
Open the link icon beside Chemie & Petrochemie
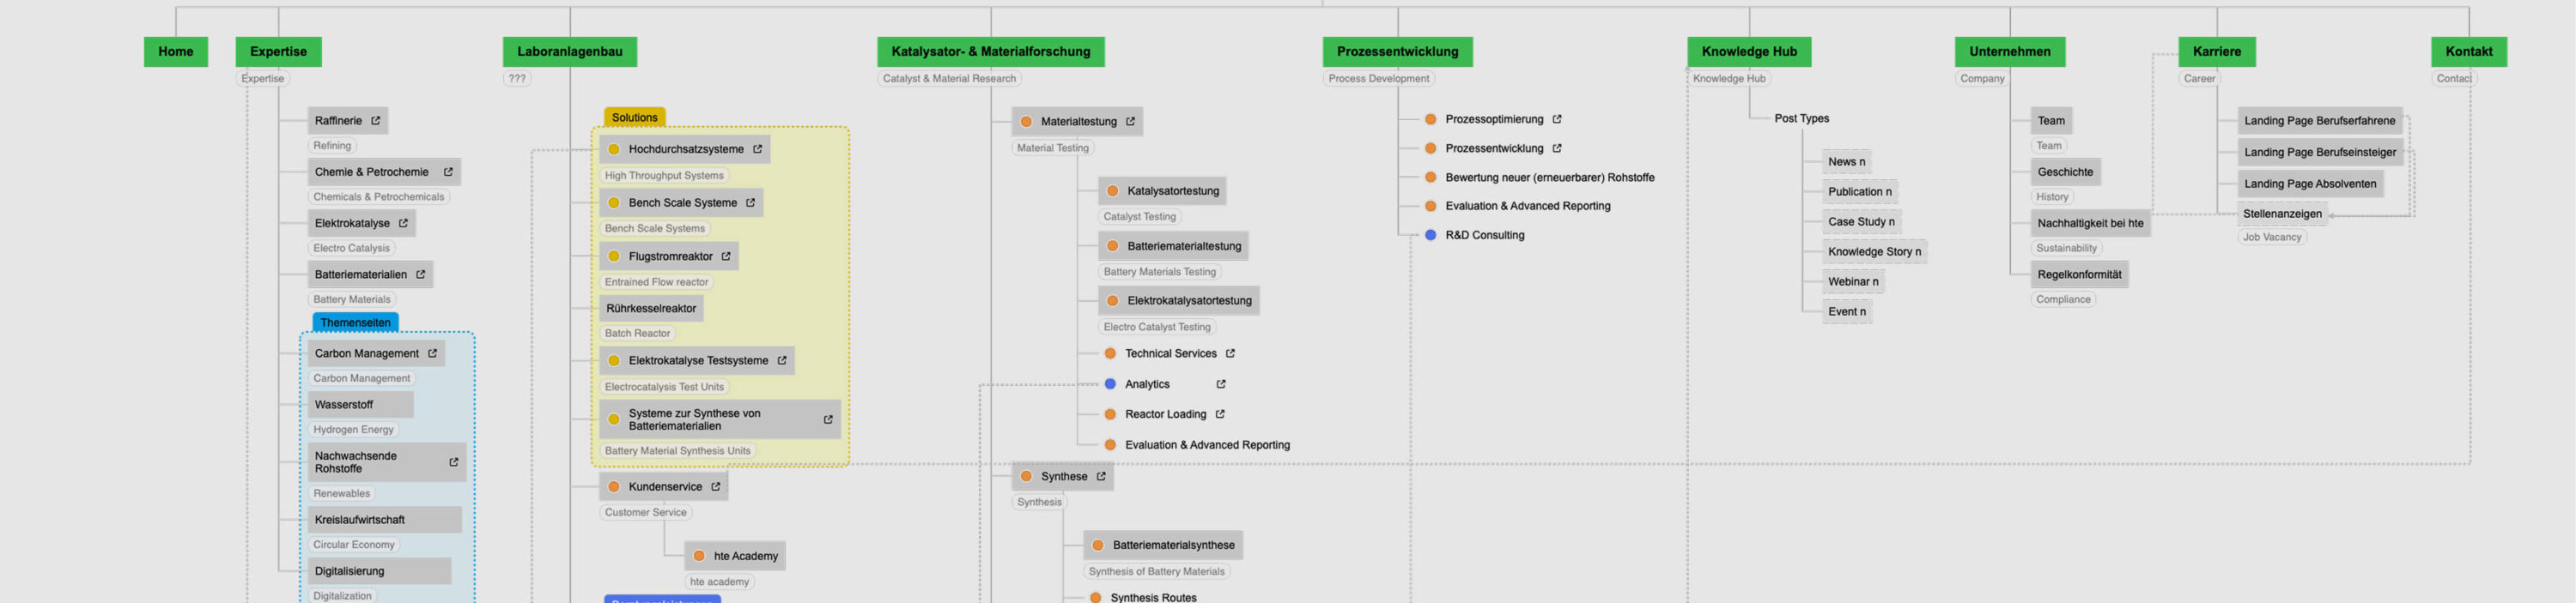[x=448, y=172]
